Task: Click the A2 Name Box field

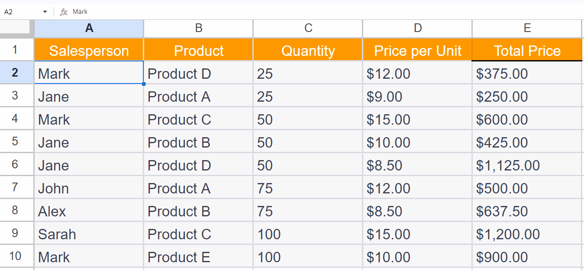Action: 19,12
